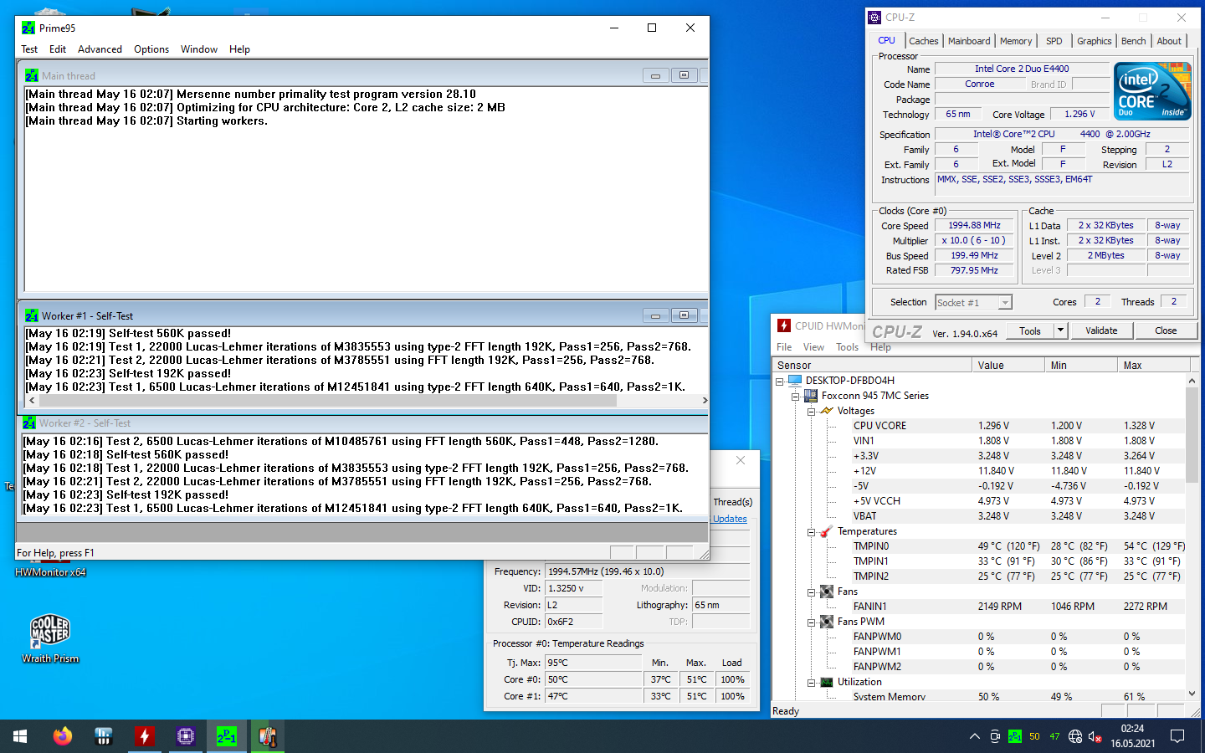The image size is (1205, 753).
Task: Click the red CPUID lightning taskbar icon
Action: coord(144,736)
